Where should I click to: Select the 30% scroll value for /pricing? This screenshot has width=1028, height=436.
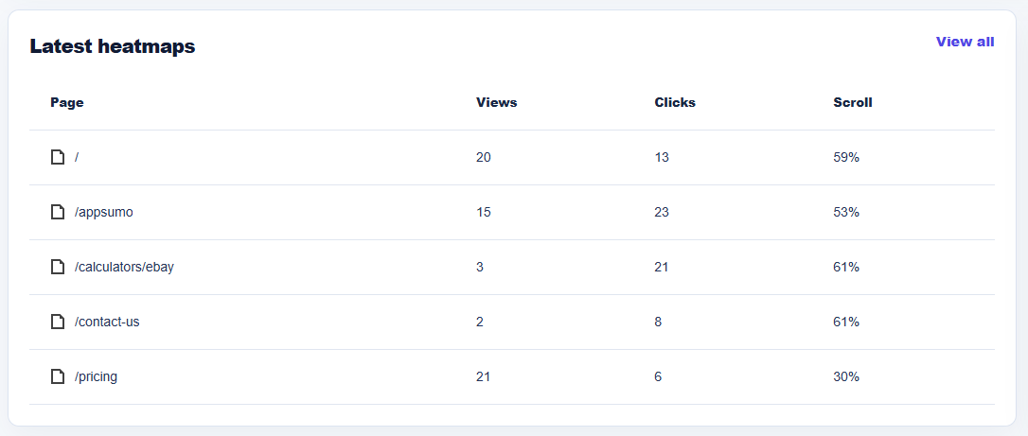click(x=846, y=377)
